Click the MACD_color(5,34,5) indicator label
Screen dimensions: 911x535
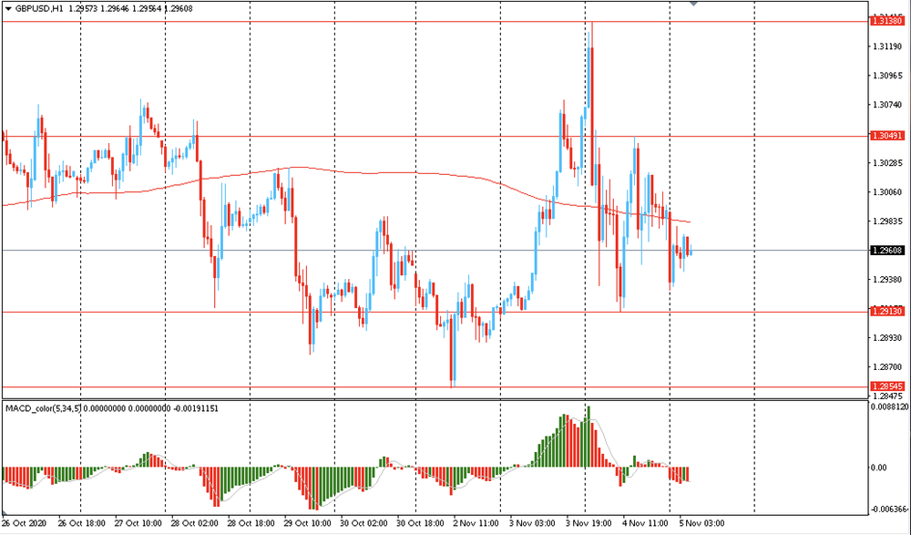43,407
